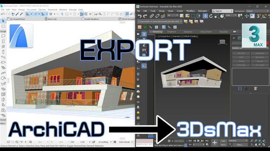Toggle ArchiCAD grid snap hash icon

51,14
